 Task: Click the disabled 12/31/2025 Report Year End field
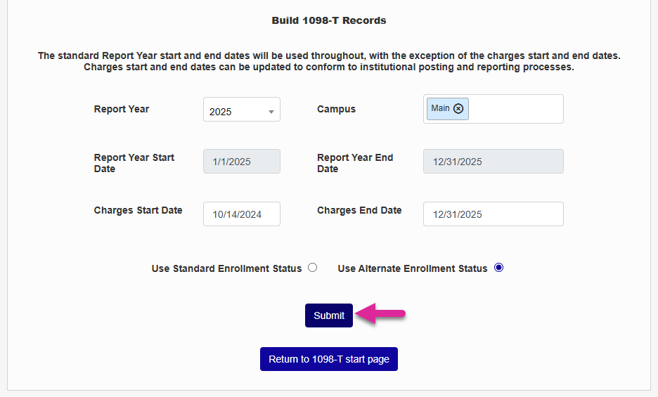[493, 162]
